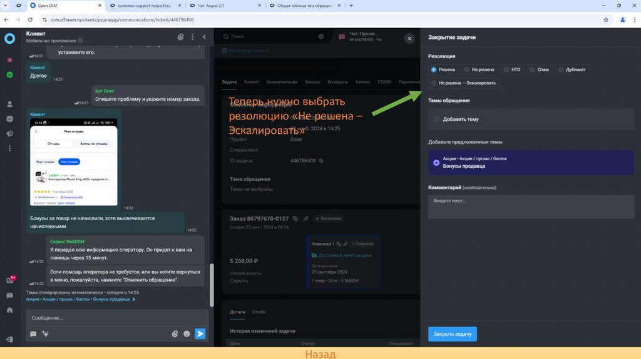
Task: Open 'Добавить тему' topic selector
Action: 460,119
